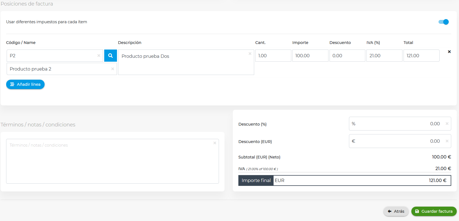
Task: Click the EUR currency label
Action: 279,180
